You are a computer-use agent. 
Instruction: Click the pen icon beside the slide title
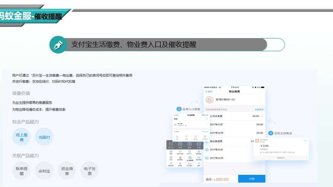tap(58, 45)
